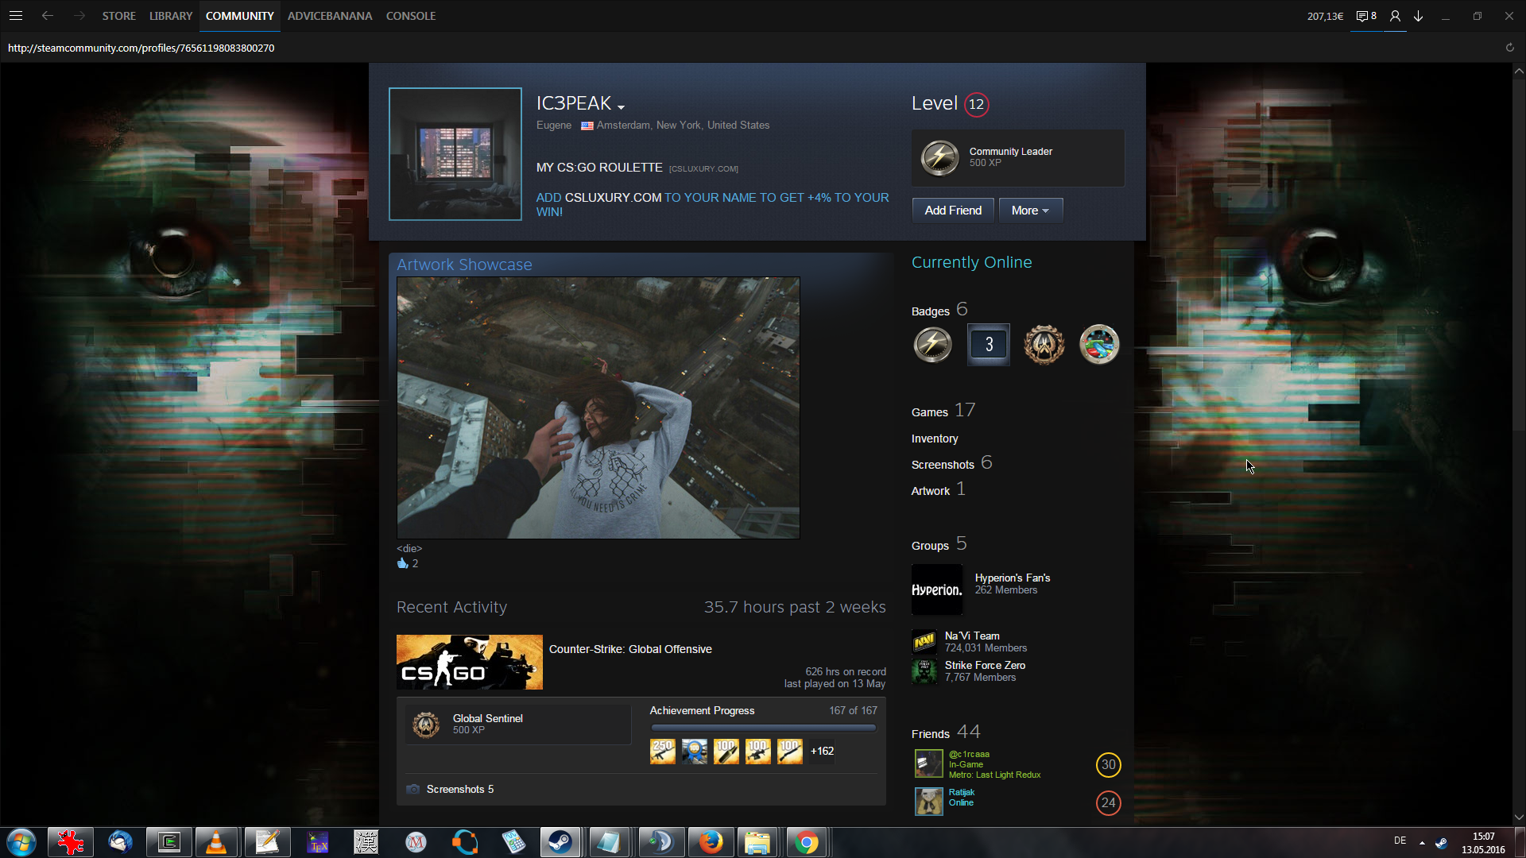Go back with the arrow icon
1526x858 pixels.
point(48,16)
